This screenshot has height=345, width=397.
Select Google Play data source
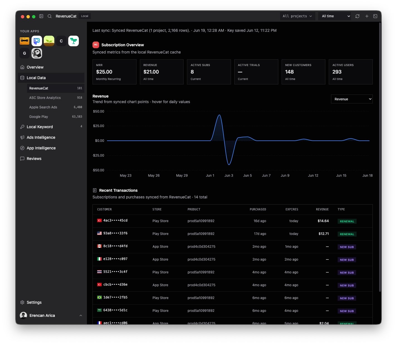pyautogui.click(x=56, y=117)
